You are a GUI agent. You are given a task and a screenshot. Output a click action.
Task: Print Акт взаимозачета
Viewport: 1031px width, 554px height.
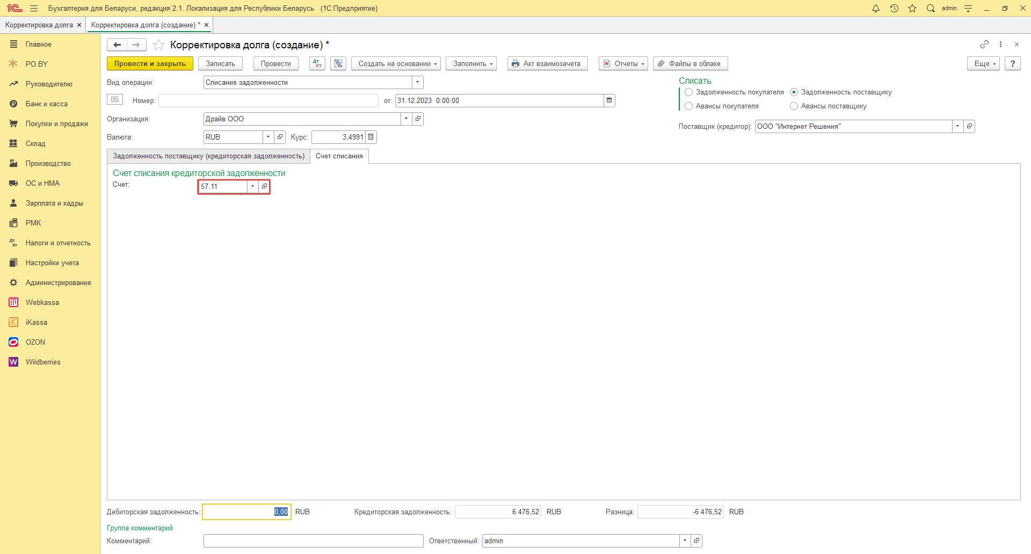tap(547, 63)
